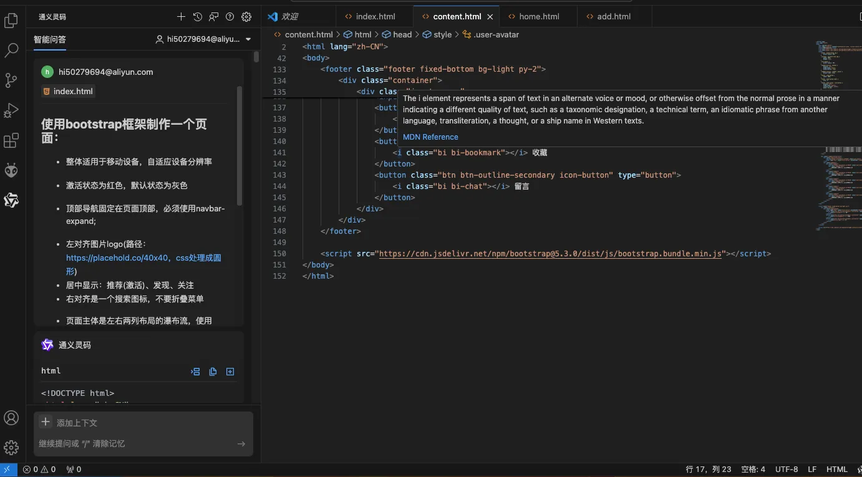Insert code at cursor icon in html block
The width and height of the screenshot is (862, 477).
[195, 372]
